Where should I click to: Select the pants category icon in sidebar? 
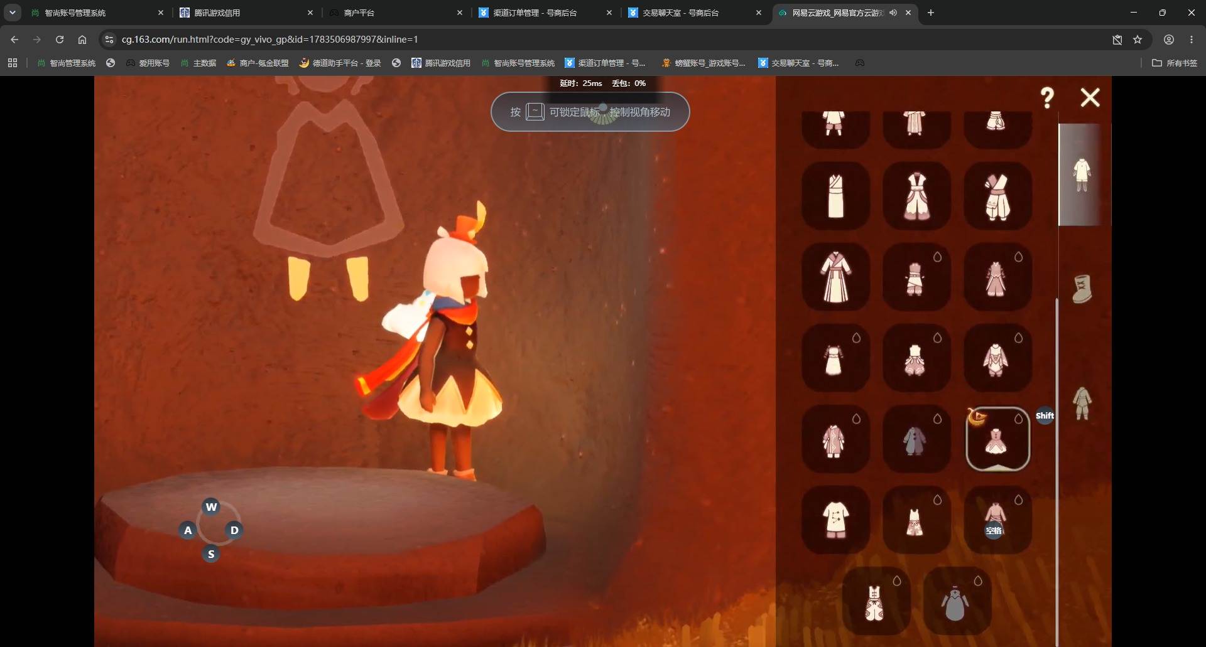click(x=1082, y=403)
